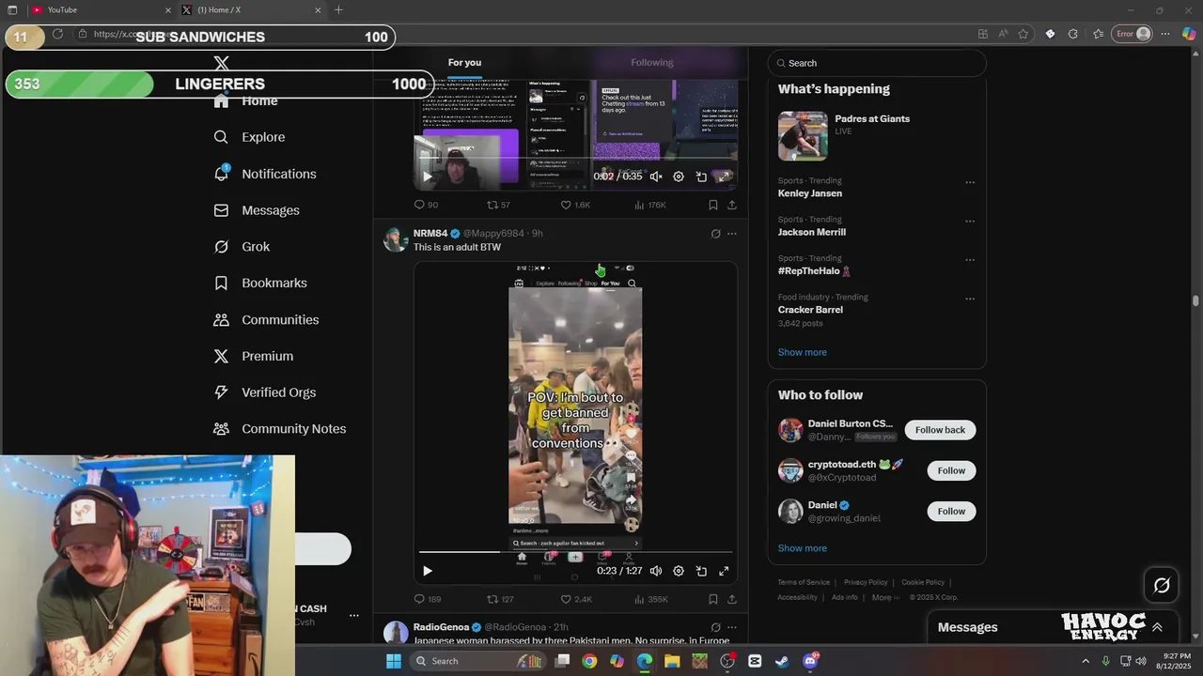Open Premium in the X sidebar
The height and width of the screenshot is (676, 1203).
point(254,356)
